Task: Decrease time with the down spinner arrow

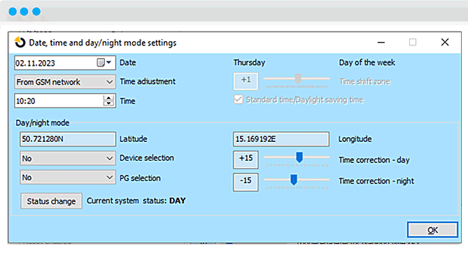Action: click(108, 103)
